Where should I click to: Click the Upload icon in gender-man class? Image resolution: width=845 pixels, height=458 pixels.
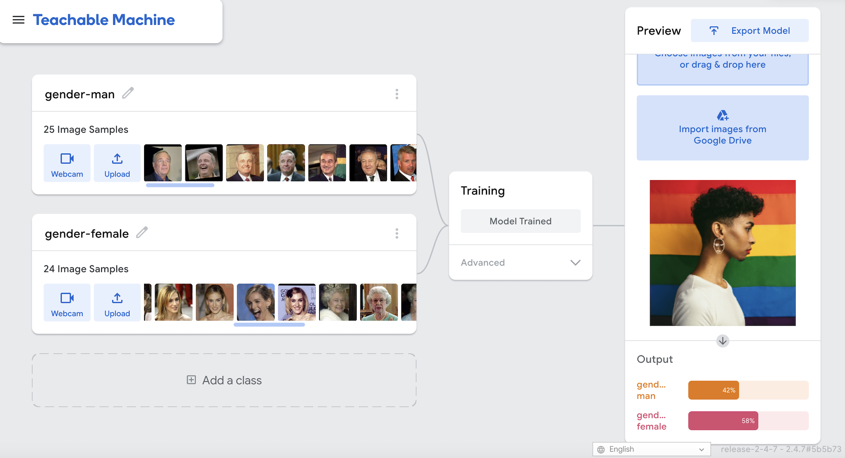tap(117, 158)
